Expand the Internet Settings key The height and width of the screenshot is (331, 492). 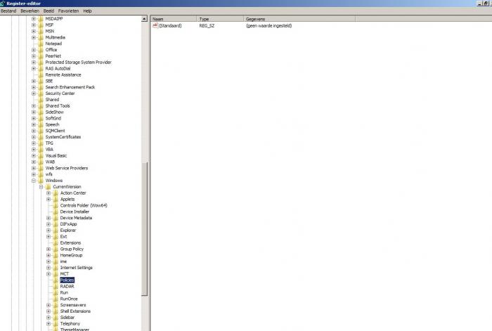pyautogui.click(x=48, y=268)
